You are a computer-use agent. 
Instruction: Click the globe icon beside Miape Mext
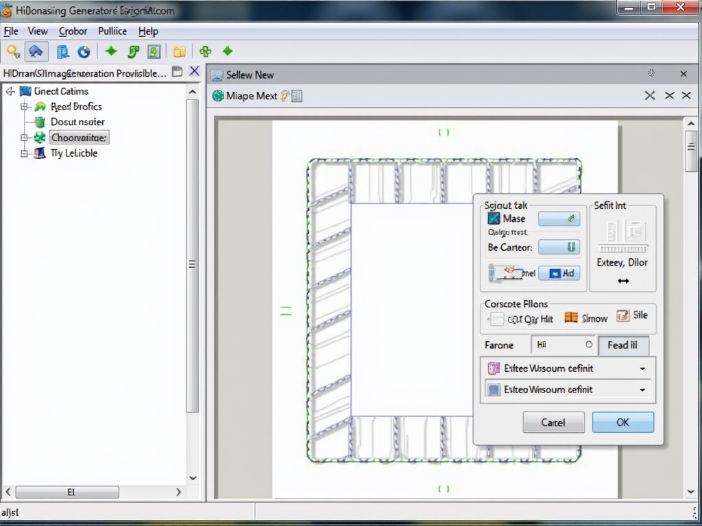pos(218,96)
